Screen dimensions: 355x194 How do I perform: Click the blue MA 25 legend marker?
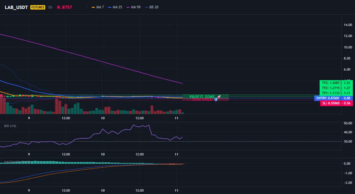coord(110,7)
